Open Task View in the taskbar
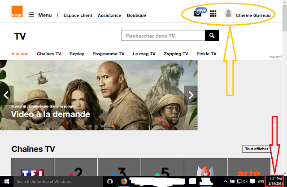This screenshot has width=287, height=187. [110, 182]
